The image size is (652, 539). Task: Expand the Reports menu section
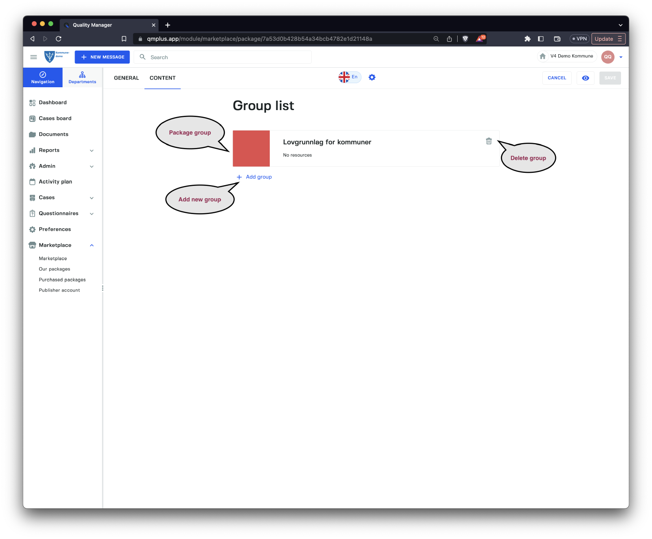[x=92, y=150]
